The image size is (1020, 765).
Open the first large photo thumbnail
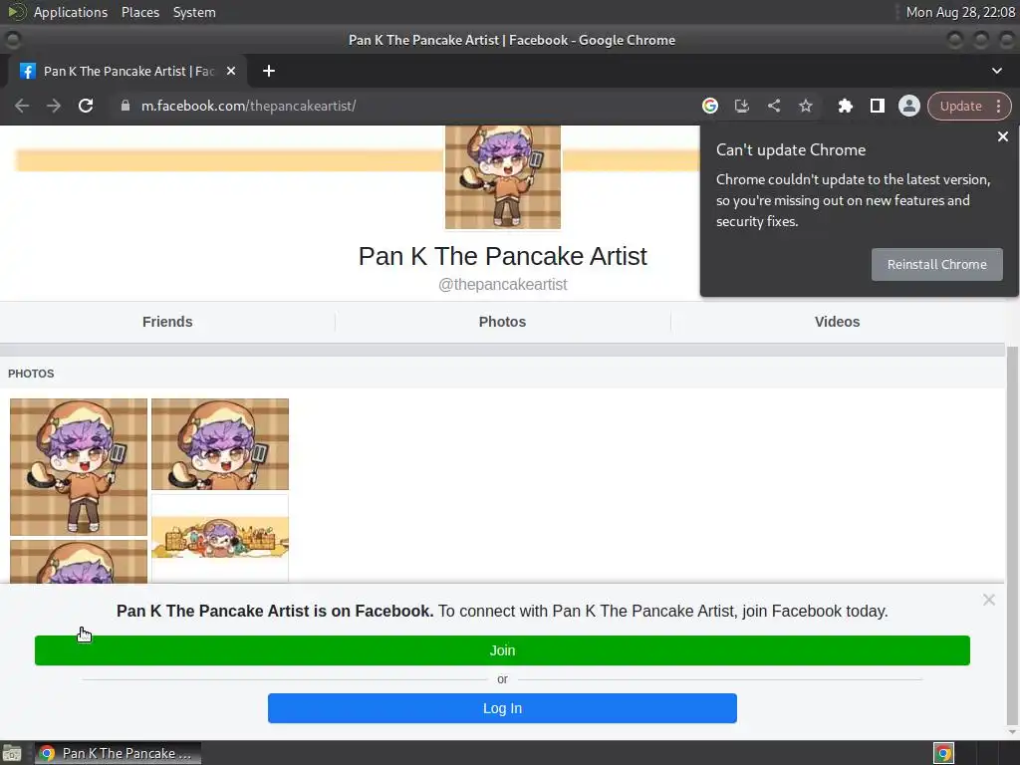click(x=79, y=467)
